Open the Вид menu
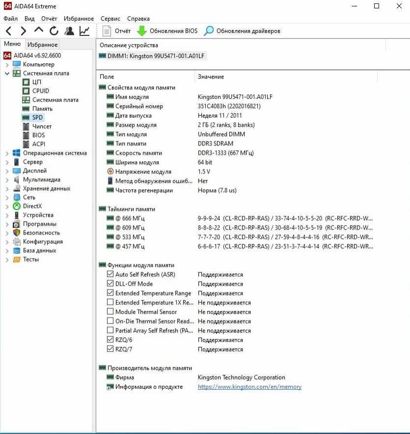 (x=29, y=19)
